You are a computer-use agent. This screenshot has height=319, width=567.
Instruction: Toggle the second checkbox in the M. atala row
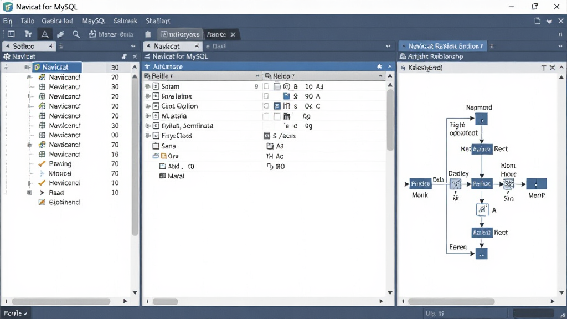pos(277,116)
